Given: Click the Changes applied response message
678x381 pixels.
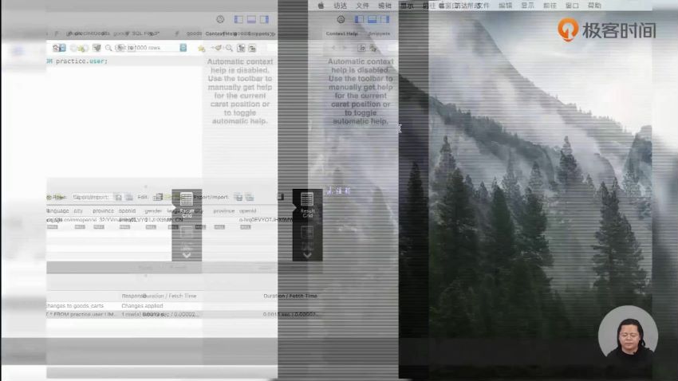Looking at the screenshot, I should pyautogui.click(x=142, y=305).
